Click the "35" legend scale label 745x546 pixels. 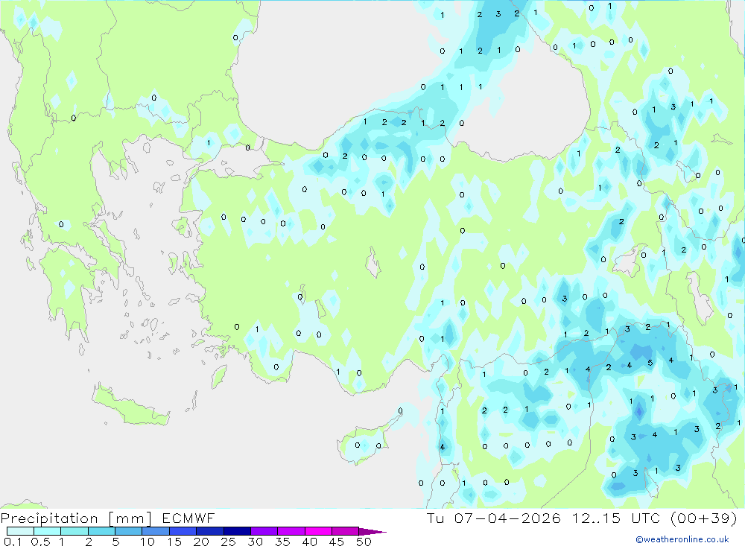(x=282, y=542)
